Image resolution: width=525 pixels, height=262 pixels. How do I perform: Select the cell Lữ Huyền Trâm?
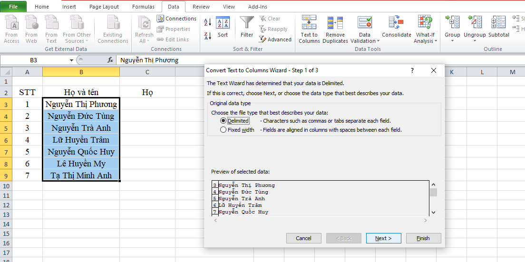tap(81, 140)
